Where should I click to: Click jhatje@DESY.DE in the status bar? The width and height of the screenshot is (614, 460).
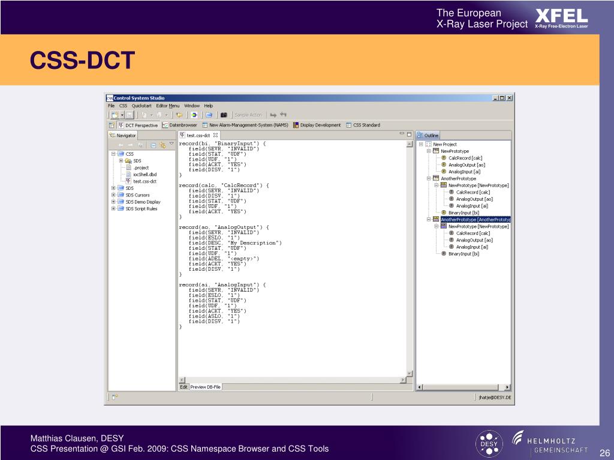coord(495,398)
